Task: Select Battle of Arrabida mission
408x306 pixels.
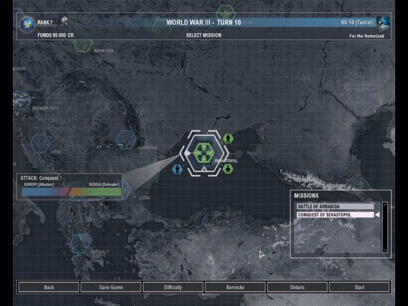Action: pyautogui.click(x=335, y=206)
